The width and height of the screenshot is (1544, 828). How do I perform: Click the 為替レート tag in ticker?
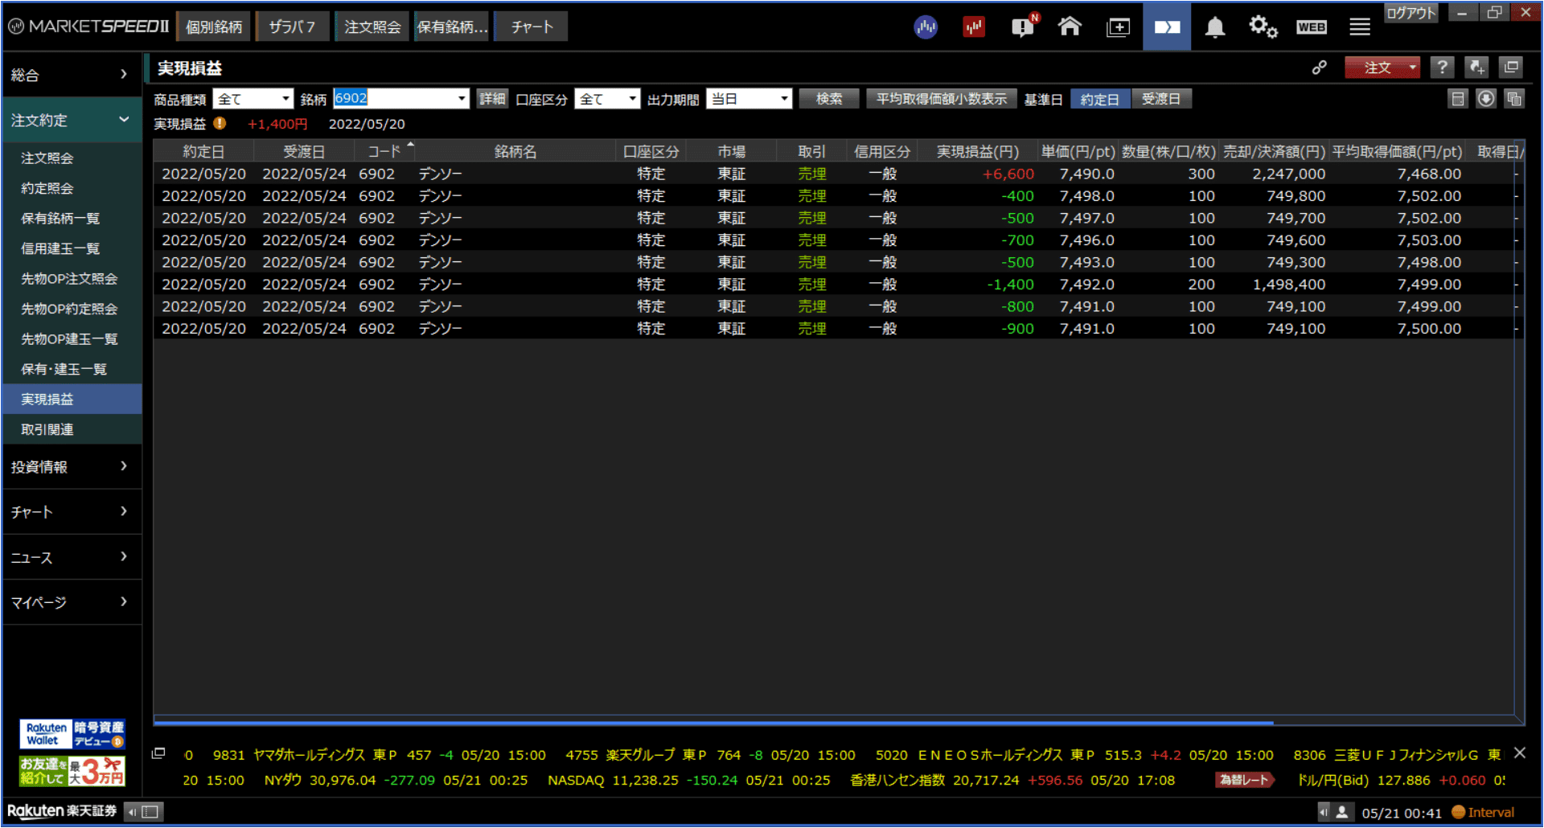(x=1244, y=780)
